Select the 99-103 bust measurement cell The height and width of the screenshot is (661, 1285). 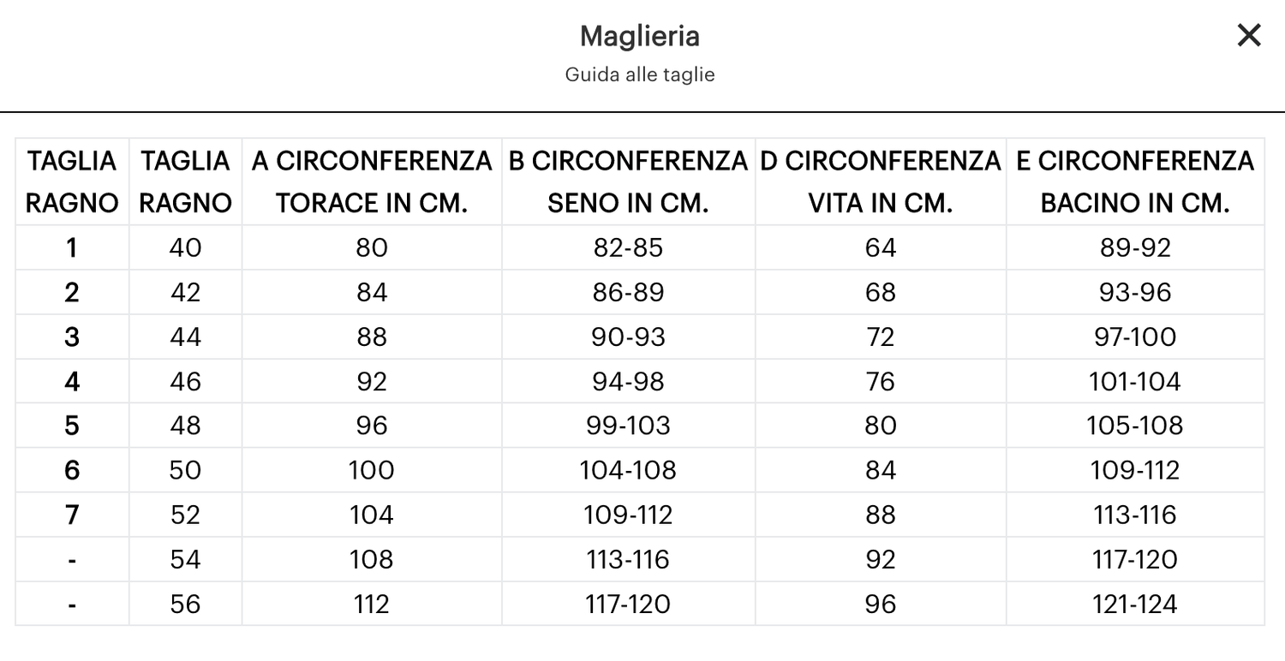pos(628,426)
